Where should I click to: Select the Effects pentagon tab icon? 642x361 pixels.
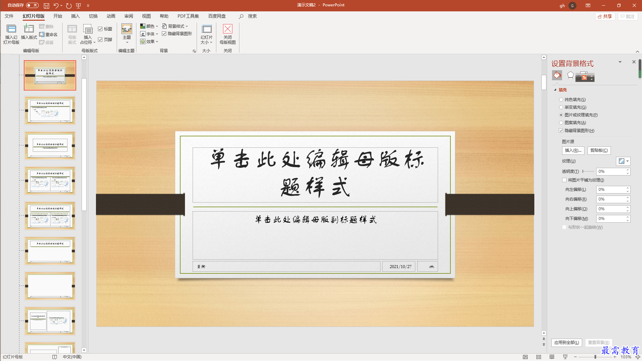(570, 75)
